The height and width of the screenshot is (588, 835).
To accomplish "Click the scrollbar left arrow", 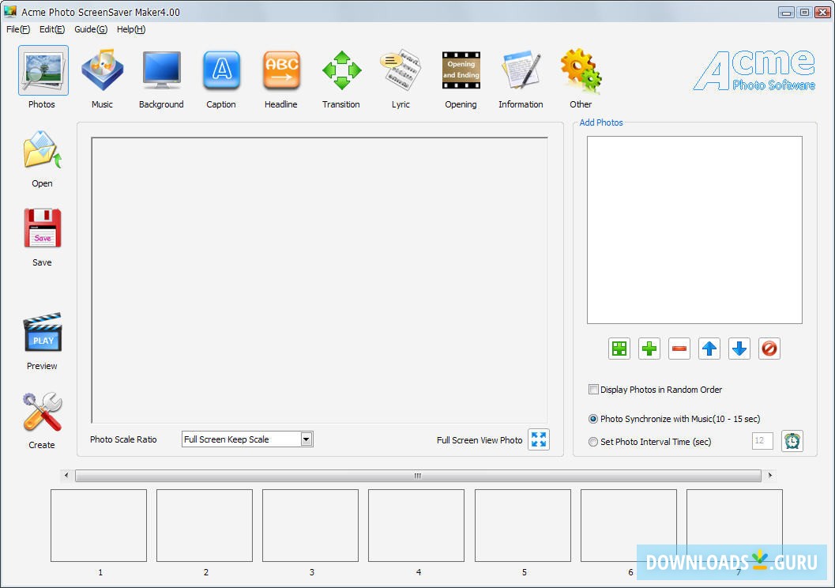I will (x=66, y=475).
